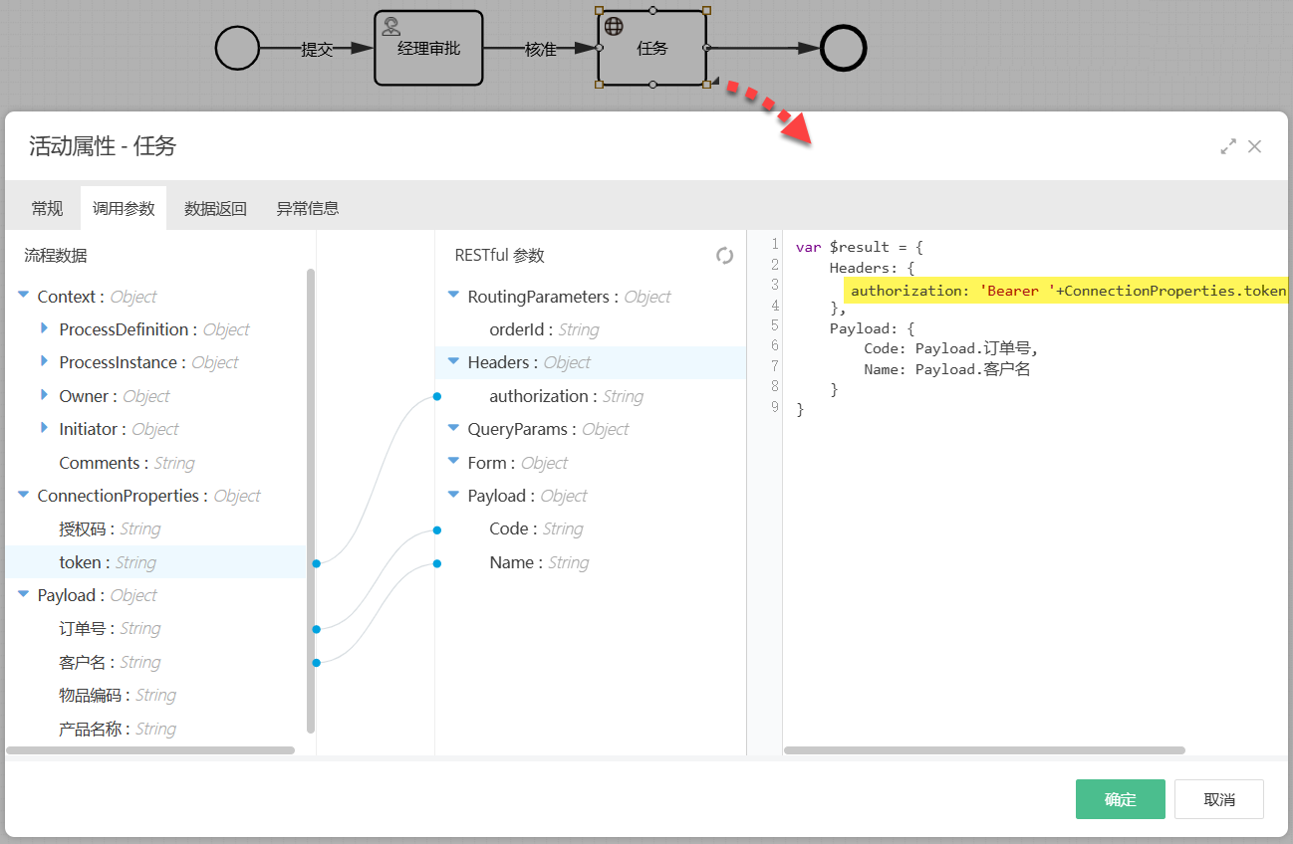Open the 异常信息 tab
Screen dimensions: 1293x844
tap(307, 209)
